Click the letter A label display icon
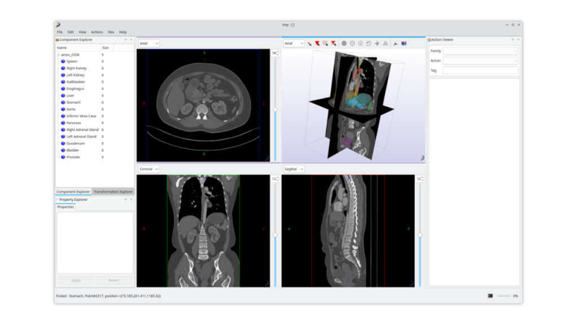The image size is (577, 325). click(x=385, y=43)
